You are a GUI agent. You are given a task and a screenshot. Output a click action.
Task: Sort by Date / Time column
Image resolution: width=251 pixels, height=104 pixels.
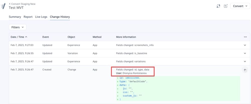19,37
